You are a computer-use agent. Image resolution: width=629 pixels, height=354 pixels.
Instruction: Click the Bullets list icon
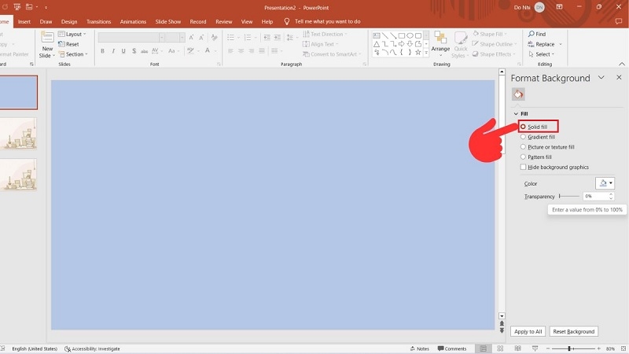(230, 37)
